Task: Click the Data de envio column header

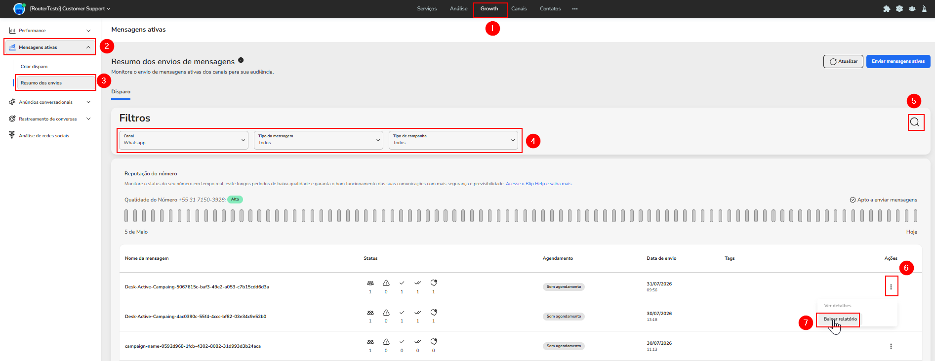Action: [661, 258]
